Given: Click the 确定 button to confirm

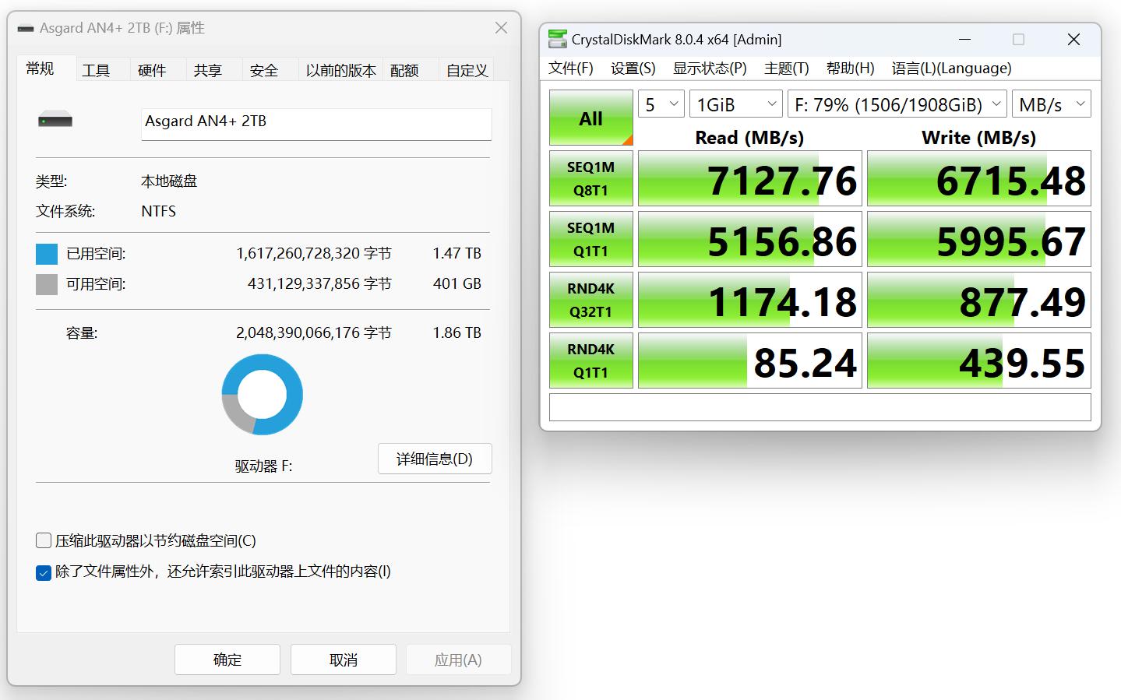Looking at the screenshot, I should (227, 659).
